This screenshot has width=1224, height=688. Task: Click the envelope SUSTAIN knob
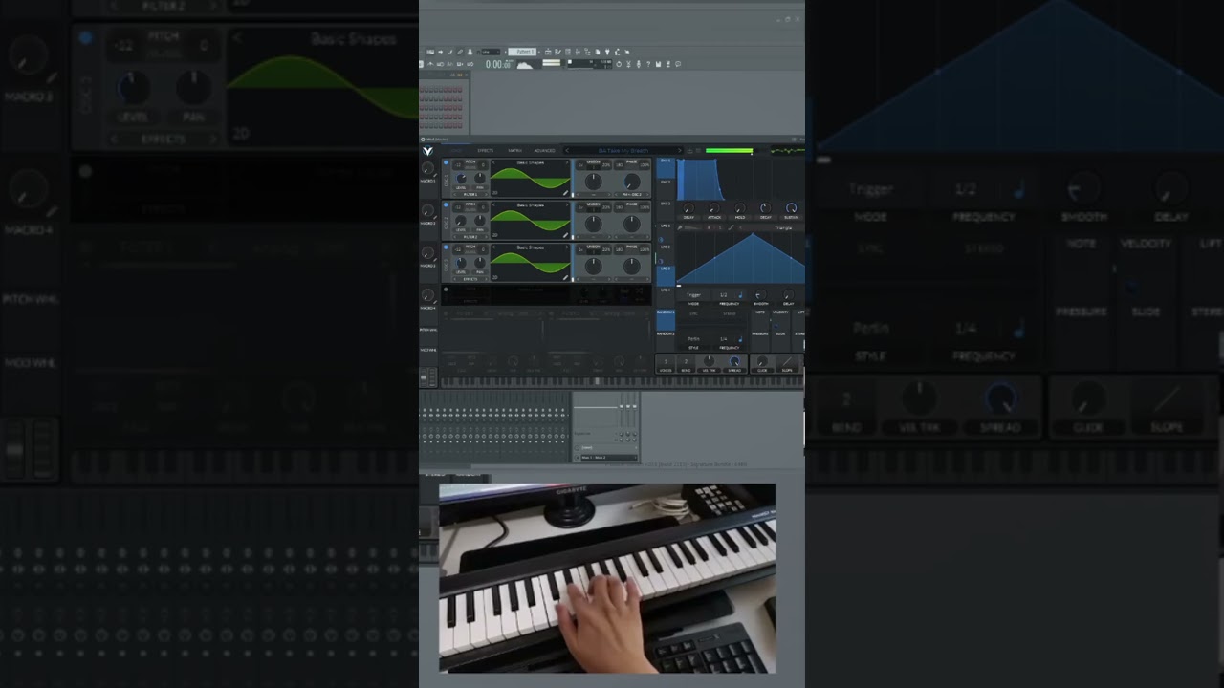tap(791, 208)
